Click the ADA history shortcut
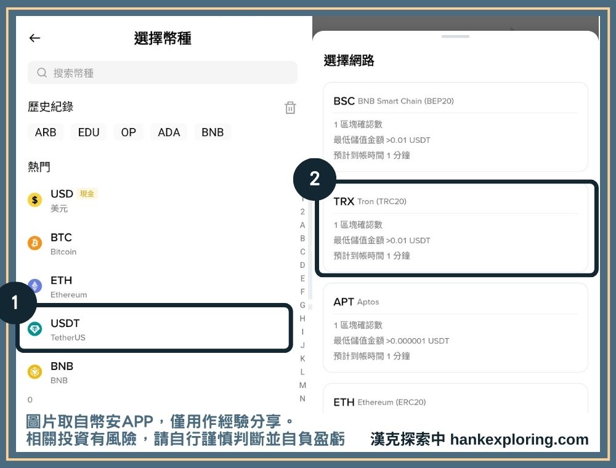This screenshot has height=468, width=616. coord(168,132)
